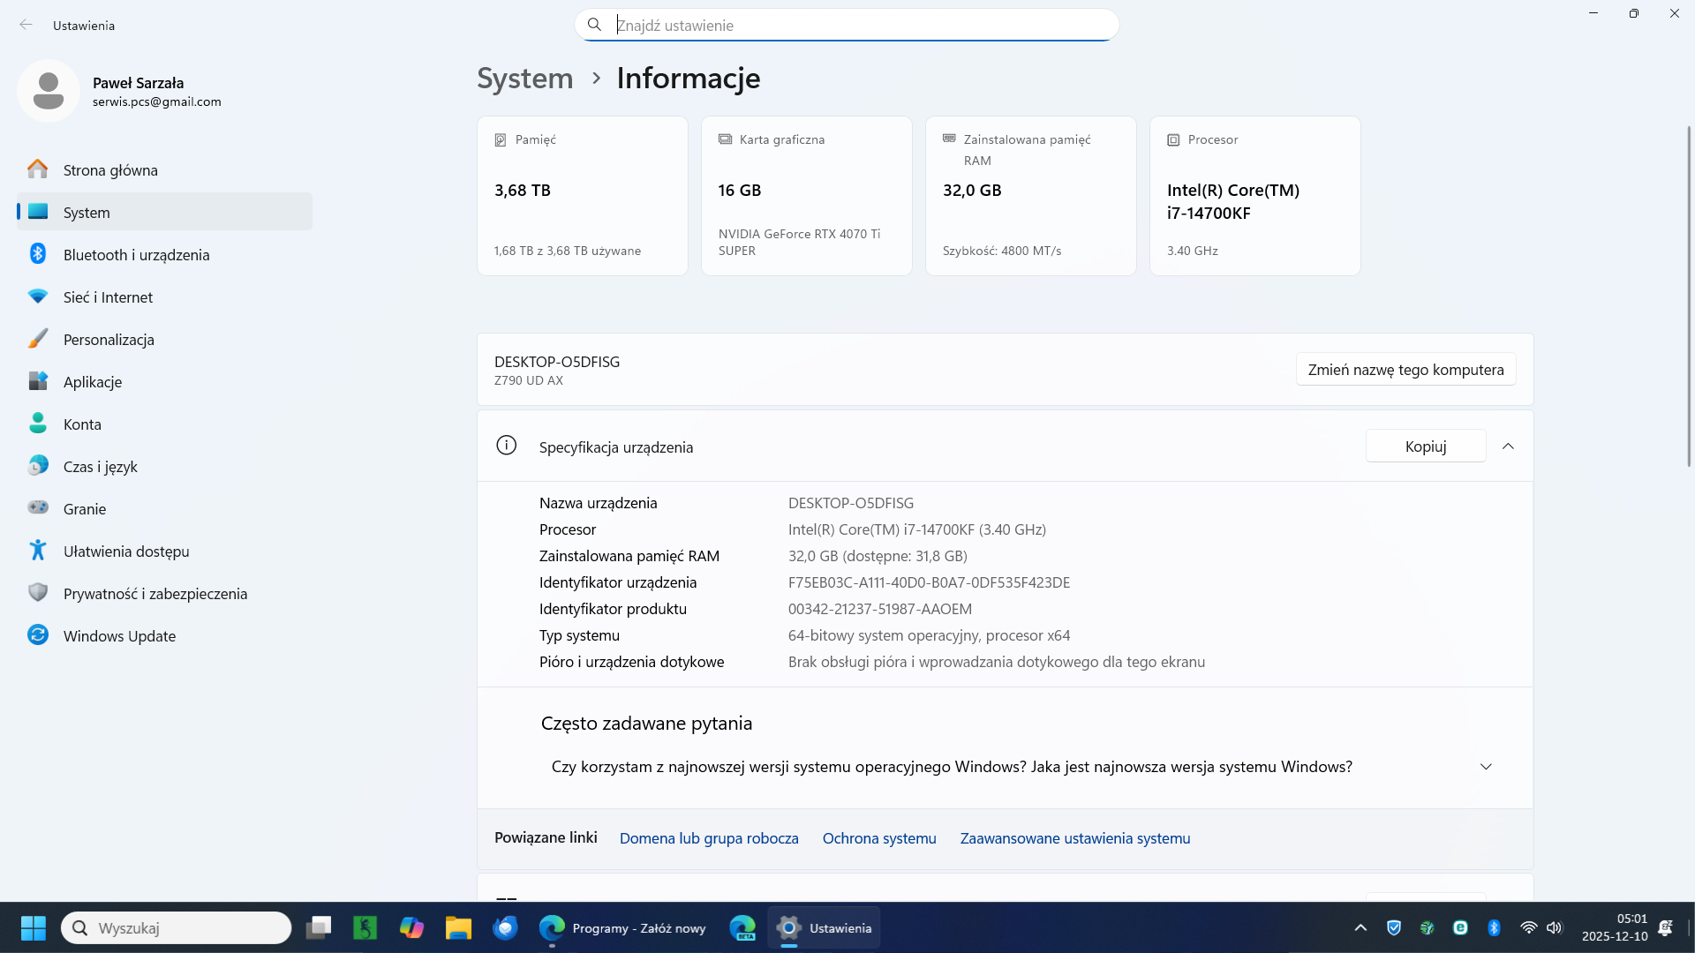This screenshot has width=1695, height=953.
Task: Click the Sieć i Internet Wi-Fi icon
Action: [37, 296]
